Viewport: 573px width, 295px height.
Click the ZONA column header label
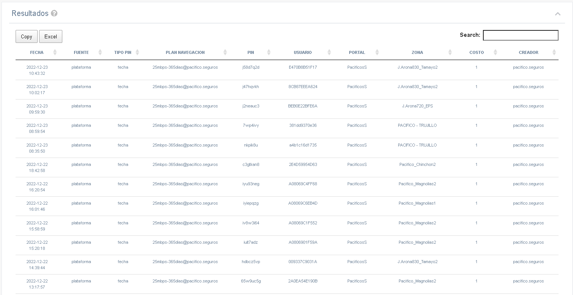(x=417, y=52)
